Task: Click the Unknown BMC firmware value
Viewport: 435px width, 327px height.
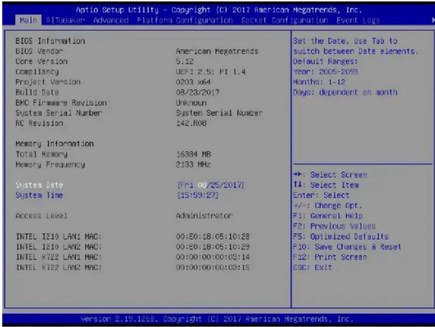Action: coord(191,103)
